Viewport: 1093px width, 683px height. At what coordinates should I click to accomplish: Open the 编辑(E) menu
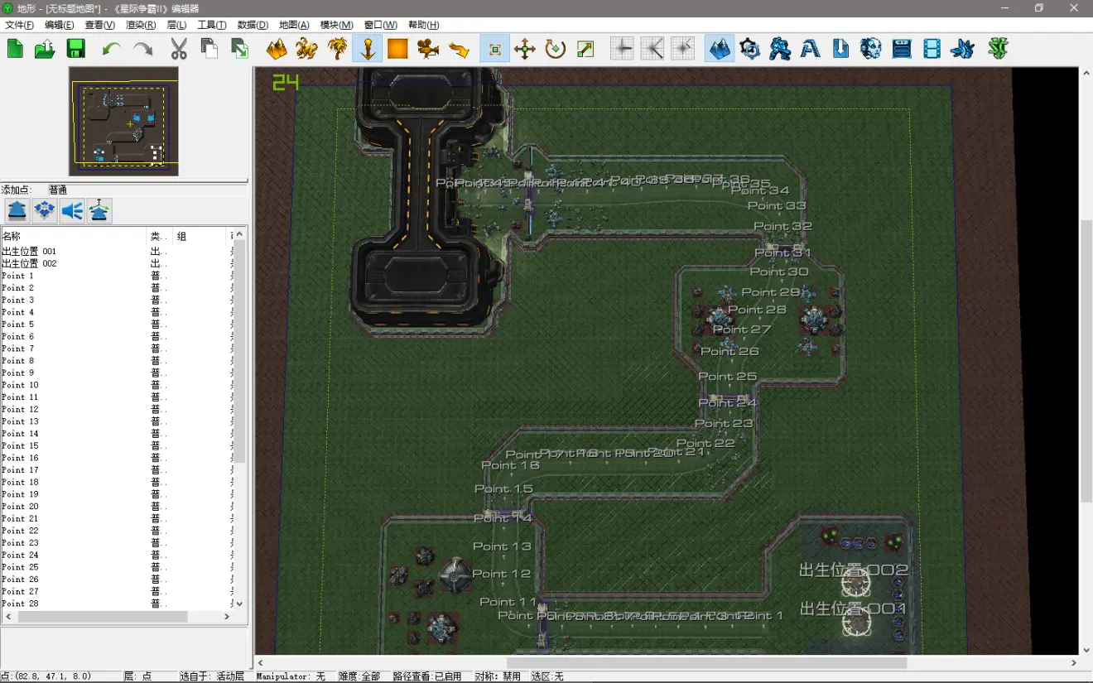[x=60, y=25]
